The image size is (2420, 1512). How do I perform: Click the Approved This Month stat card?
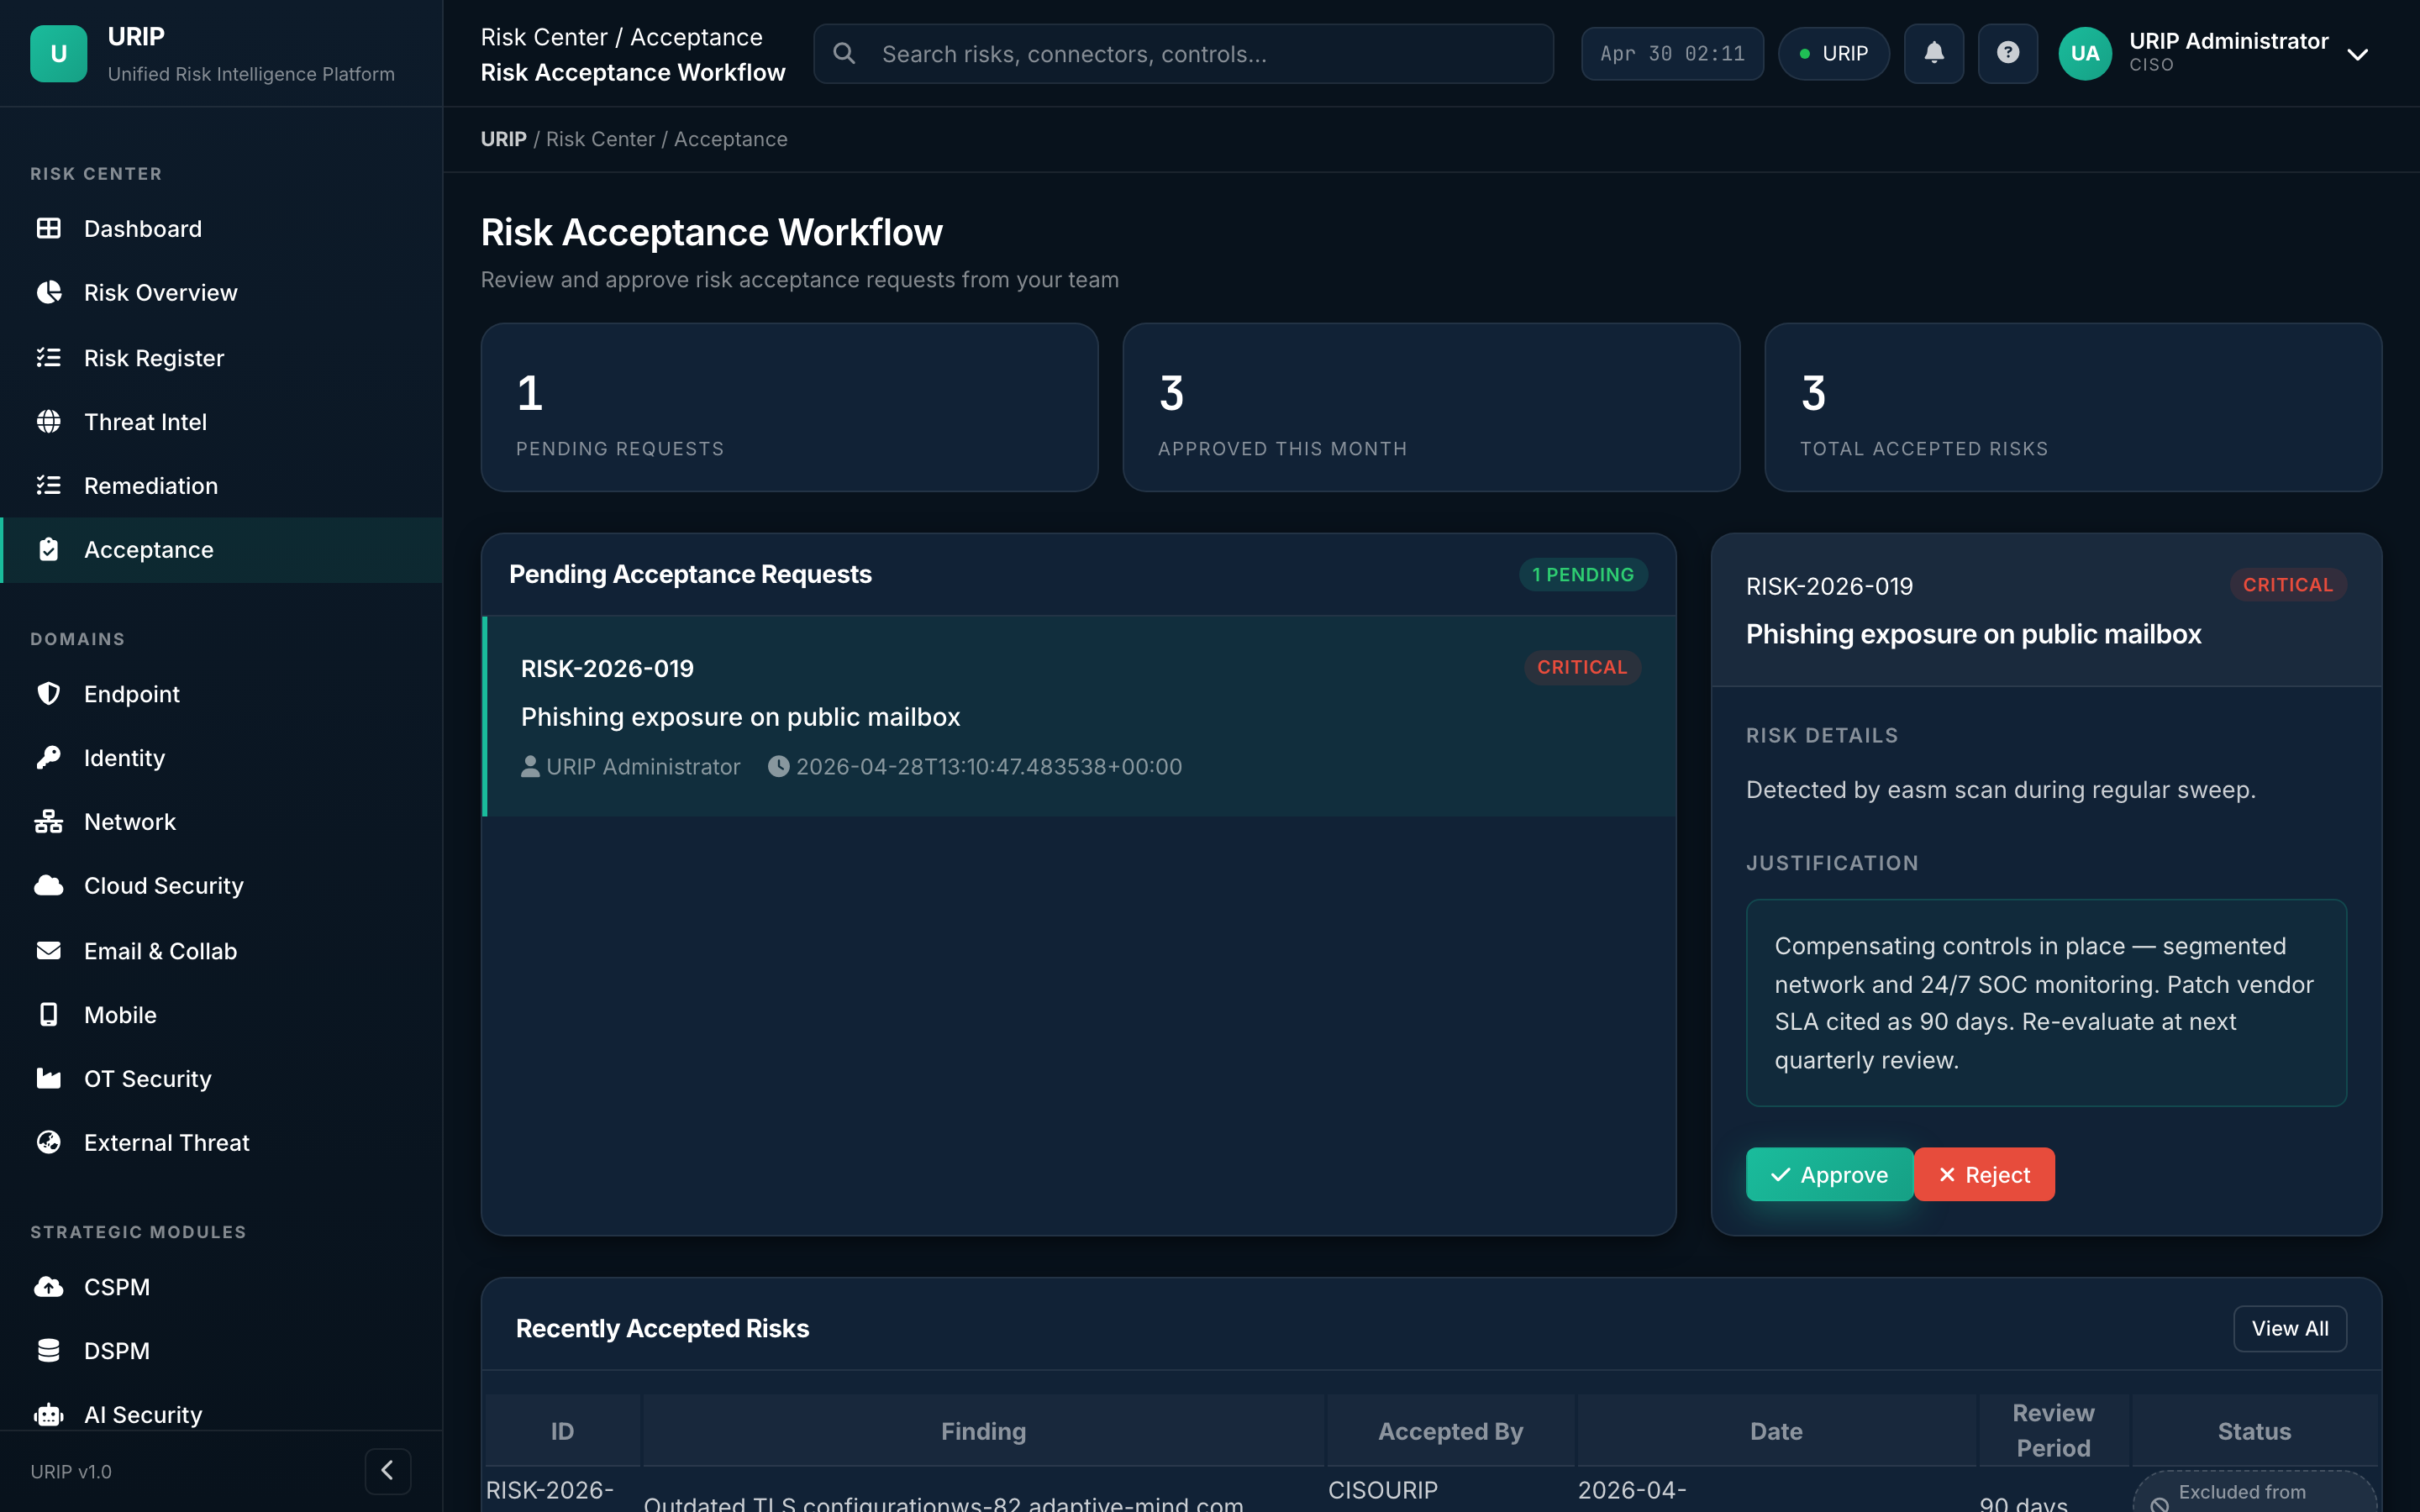pyautogui.click(x=1431, y=407)
